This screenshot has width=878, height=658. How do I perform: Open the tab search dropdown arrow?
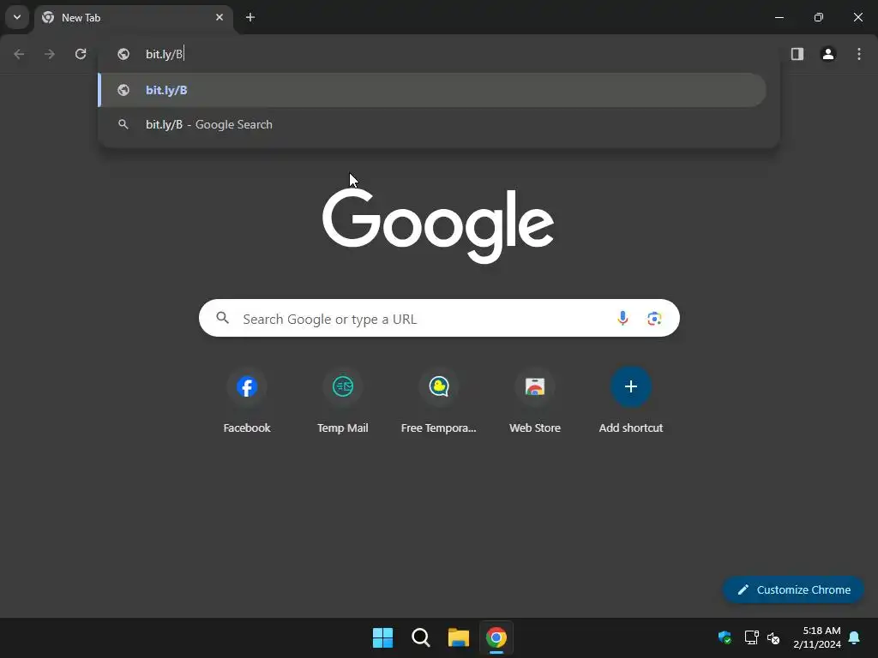point(17,17)
